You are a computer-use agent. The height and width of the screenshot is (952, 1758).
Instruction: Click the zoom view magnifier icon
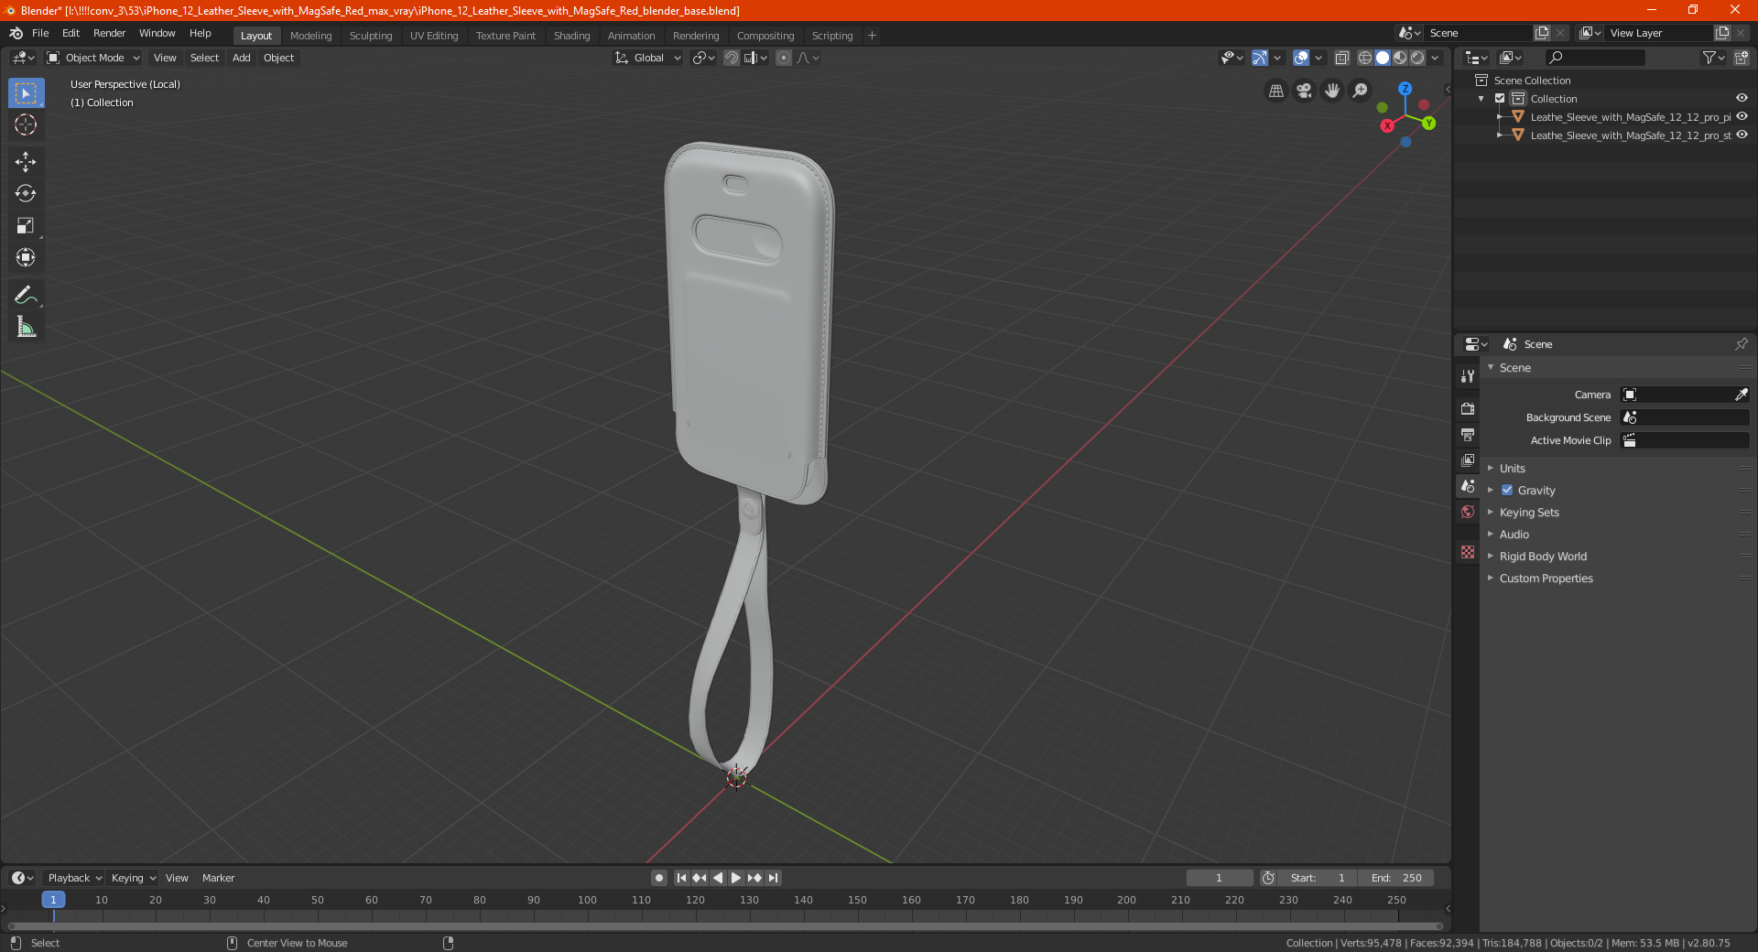pyautogui.click(x=1361, y=91)
